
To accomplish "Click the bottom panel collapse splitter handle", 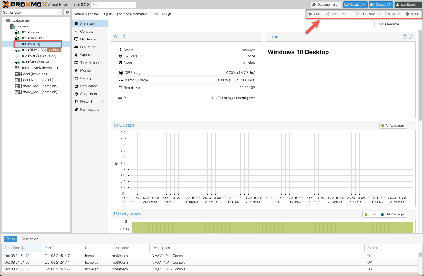I will coord(212,233).
